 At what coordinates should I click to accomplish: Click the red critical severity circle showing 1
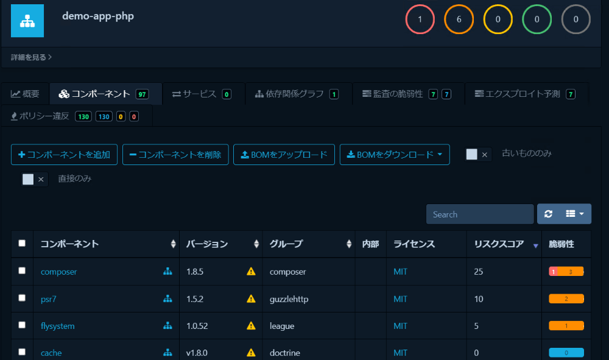[420, 19]
